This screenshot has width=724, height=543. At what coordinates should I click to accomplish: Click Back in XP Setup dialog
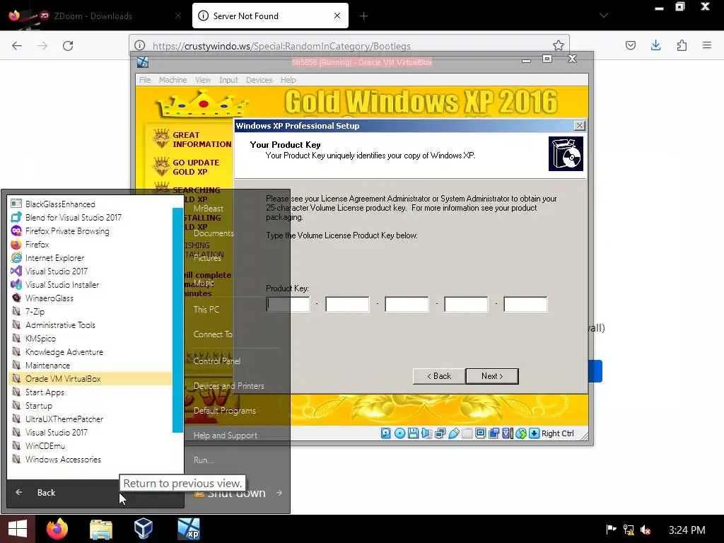[439, 376]
